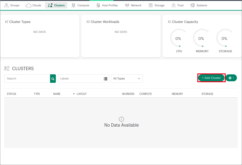The height and width of the screenshot is (165, 242).
Task: Click the MEMORY capacity gauge
Action: [202, 38]
